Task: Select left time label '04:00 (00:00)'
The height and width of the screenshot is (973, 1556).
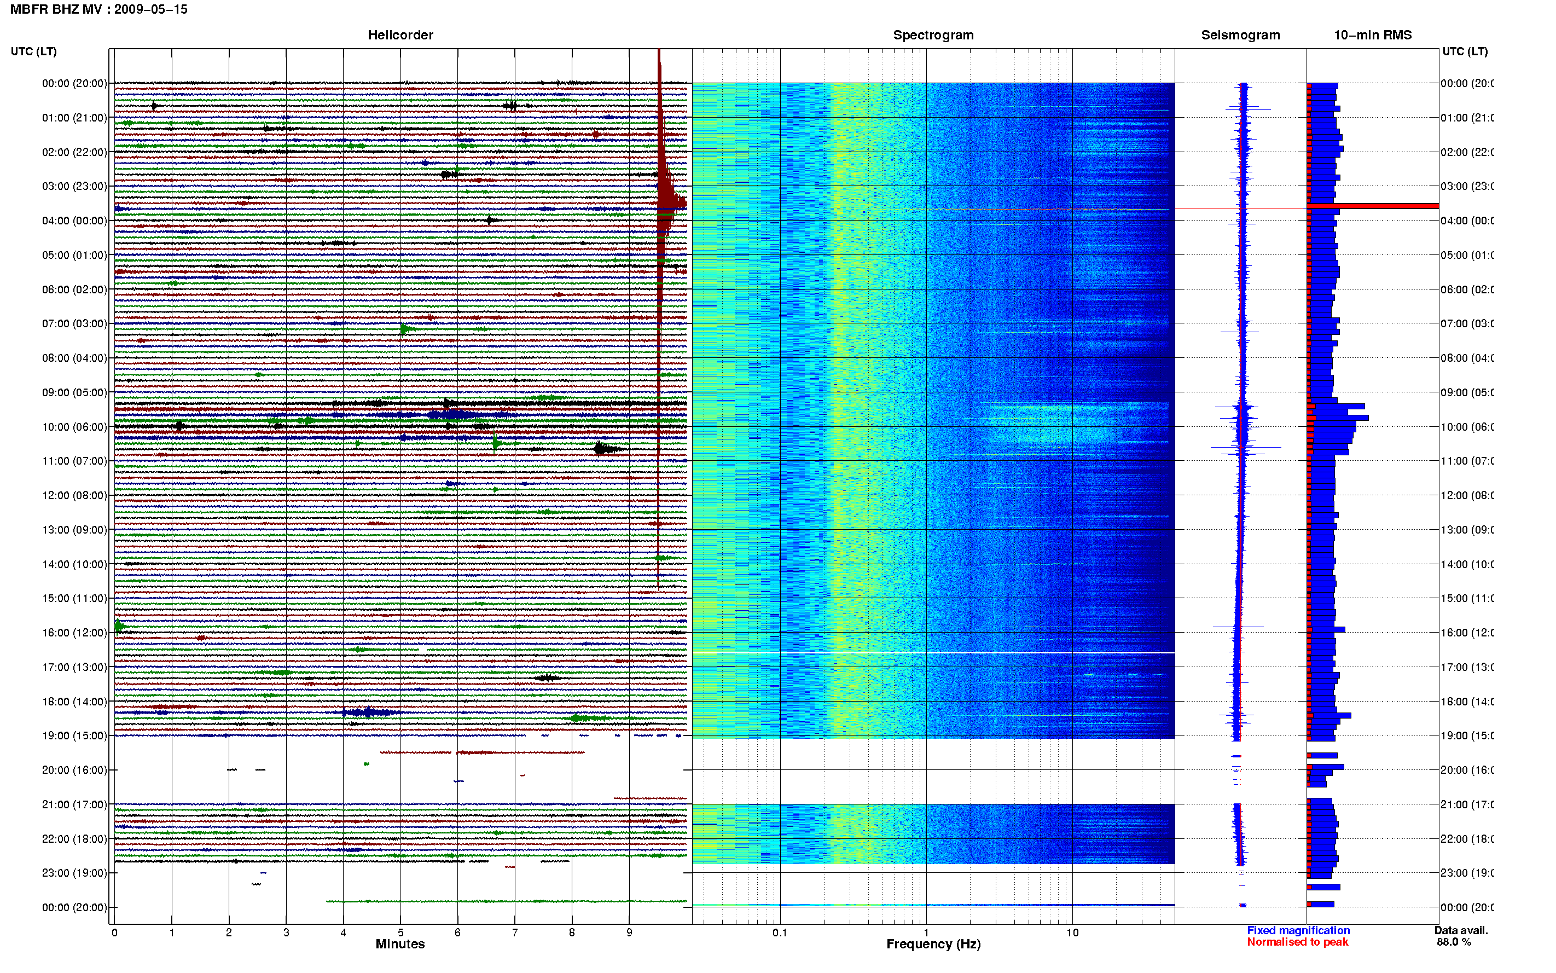Action: [74, 221]
